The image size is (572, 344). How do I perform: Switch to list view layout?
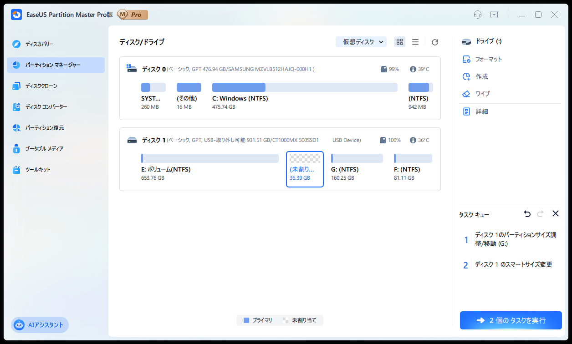(x=415, y=42)
